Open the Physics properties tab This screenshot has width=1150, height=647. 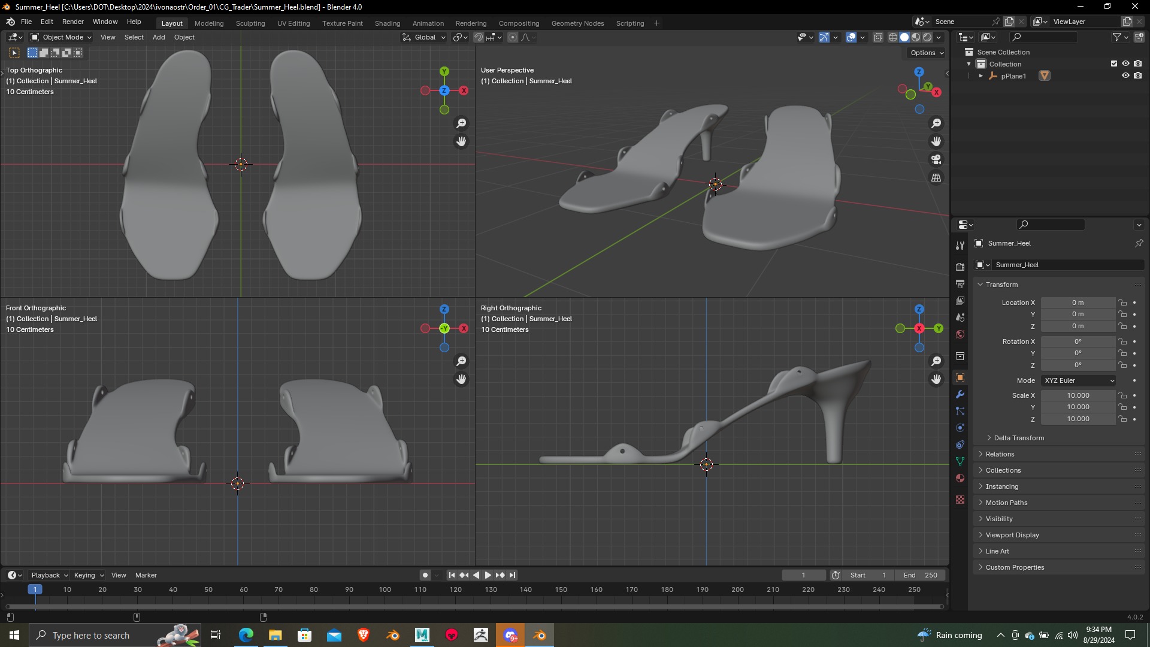[960, 428]
